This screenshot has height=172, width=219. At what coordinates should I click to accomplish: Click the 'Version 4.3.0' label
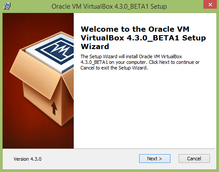tap(27, 159)
